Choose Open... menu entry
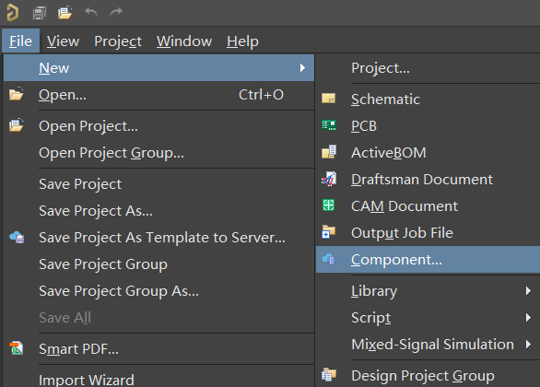 pyautogui.click(x=158, y=94)
